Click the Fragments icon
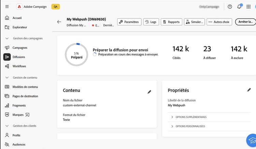Image resolution: width=256 pixels, height=149 pixels. (x=7, y=105)
